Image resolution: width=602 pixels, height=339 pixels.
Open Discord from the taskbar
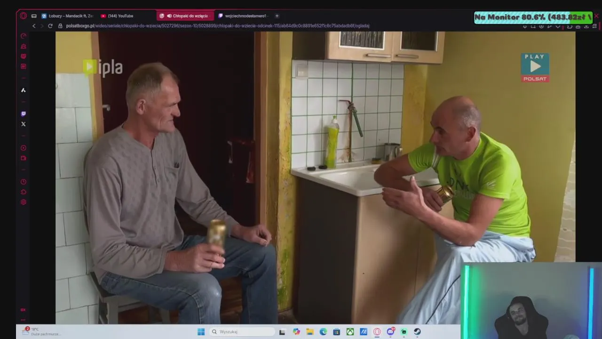pos(390,332)
